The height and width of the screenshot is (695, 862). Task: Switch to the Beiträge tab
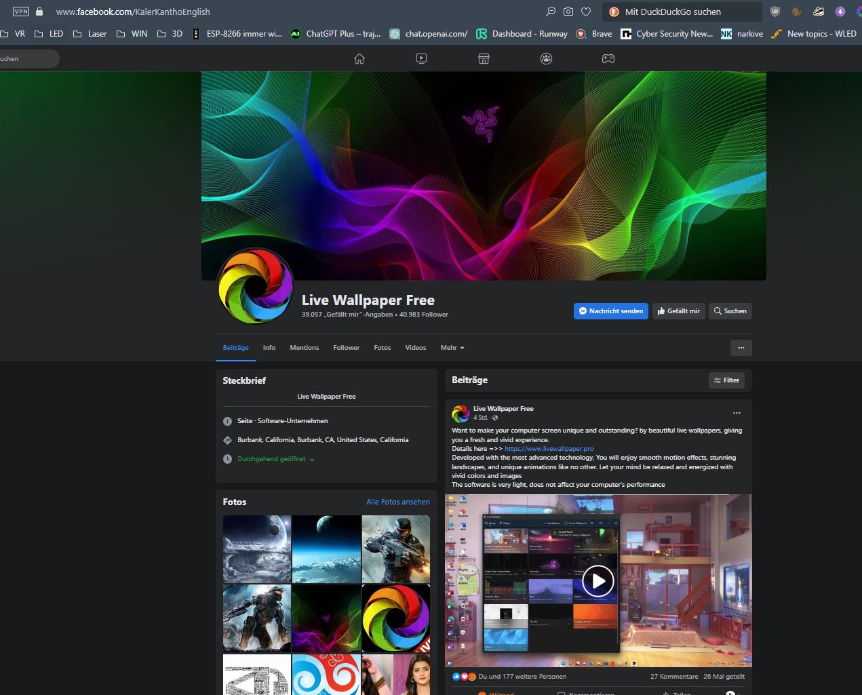pyautogui.click(x=235, y=348)
